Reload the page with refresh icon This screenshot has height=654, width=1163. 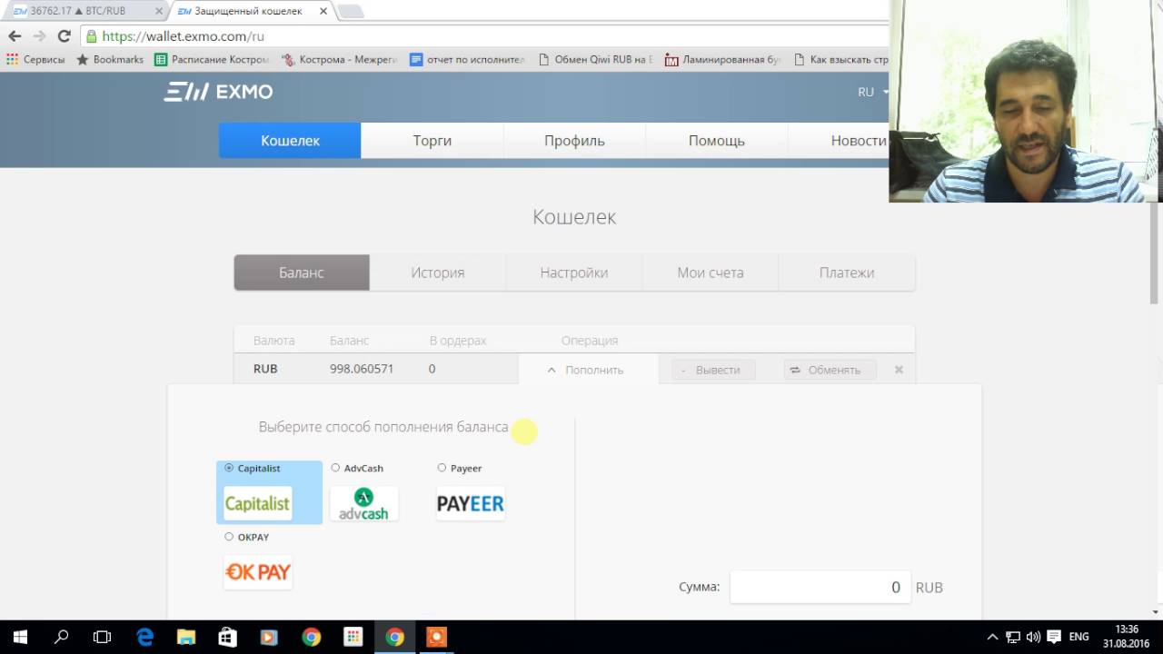tap(64, 36)
